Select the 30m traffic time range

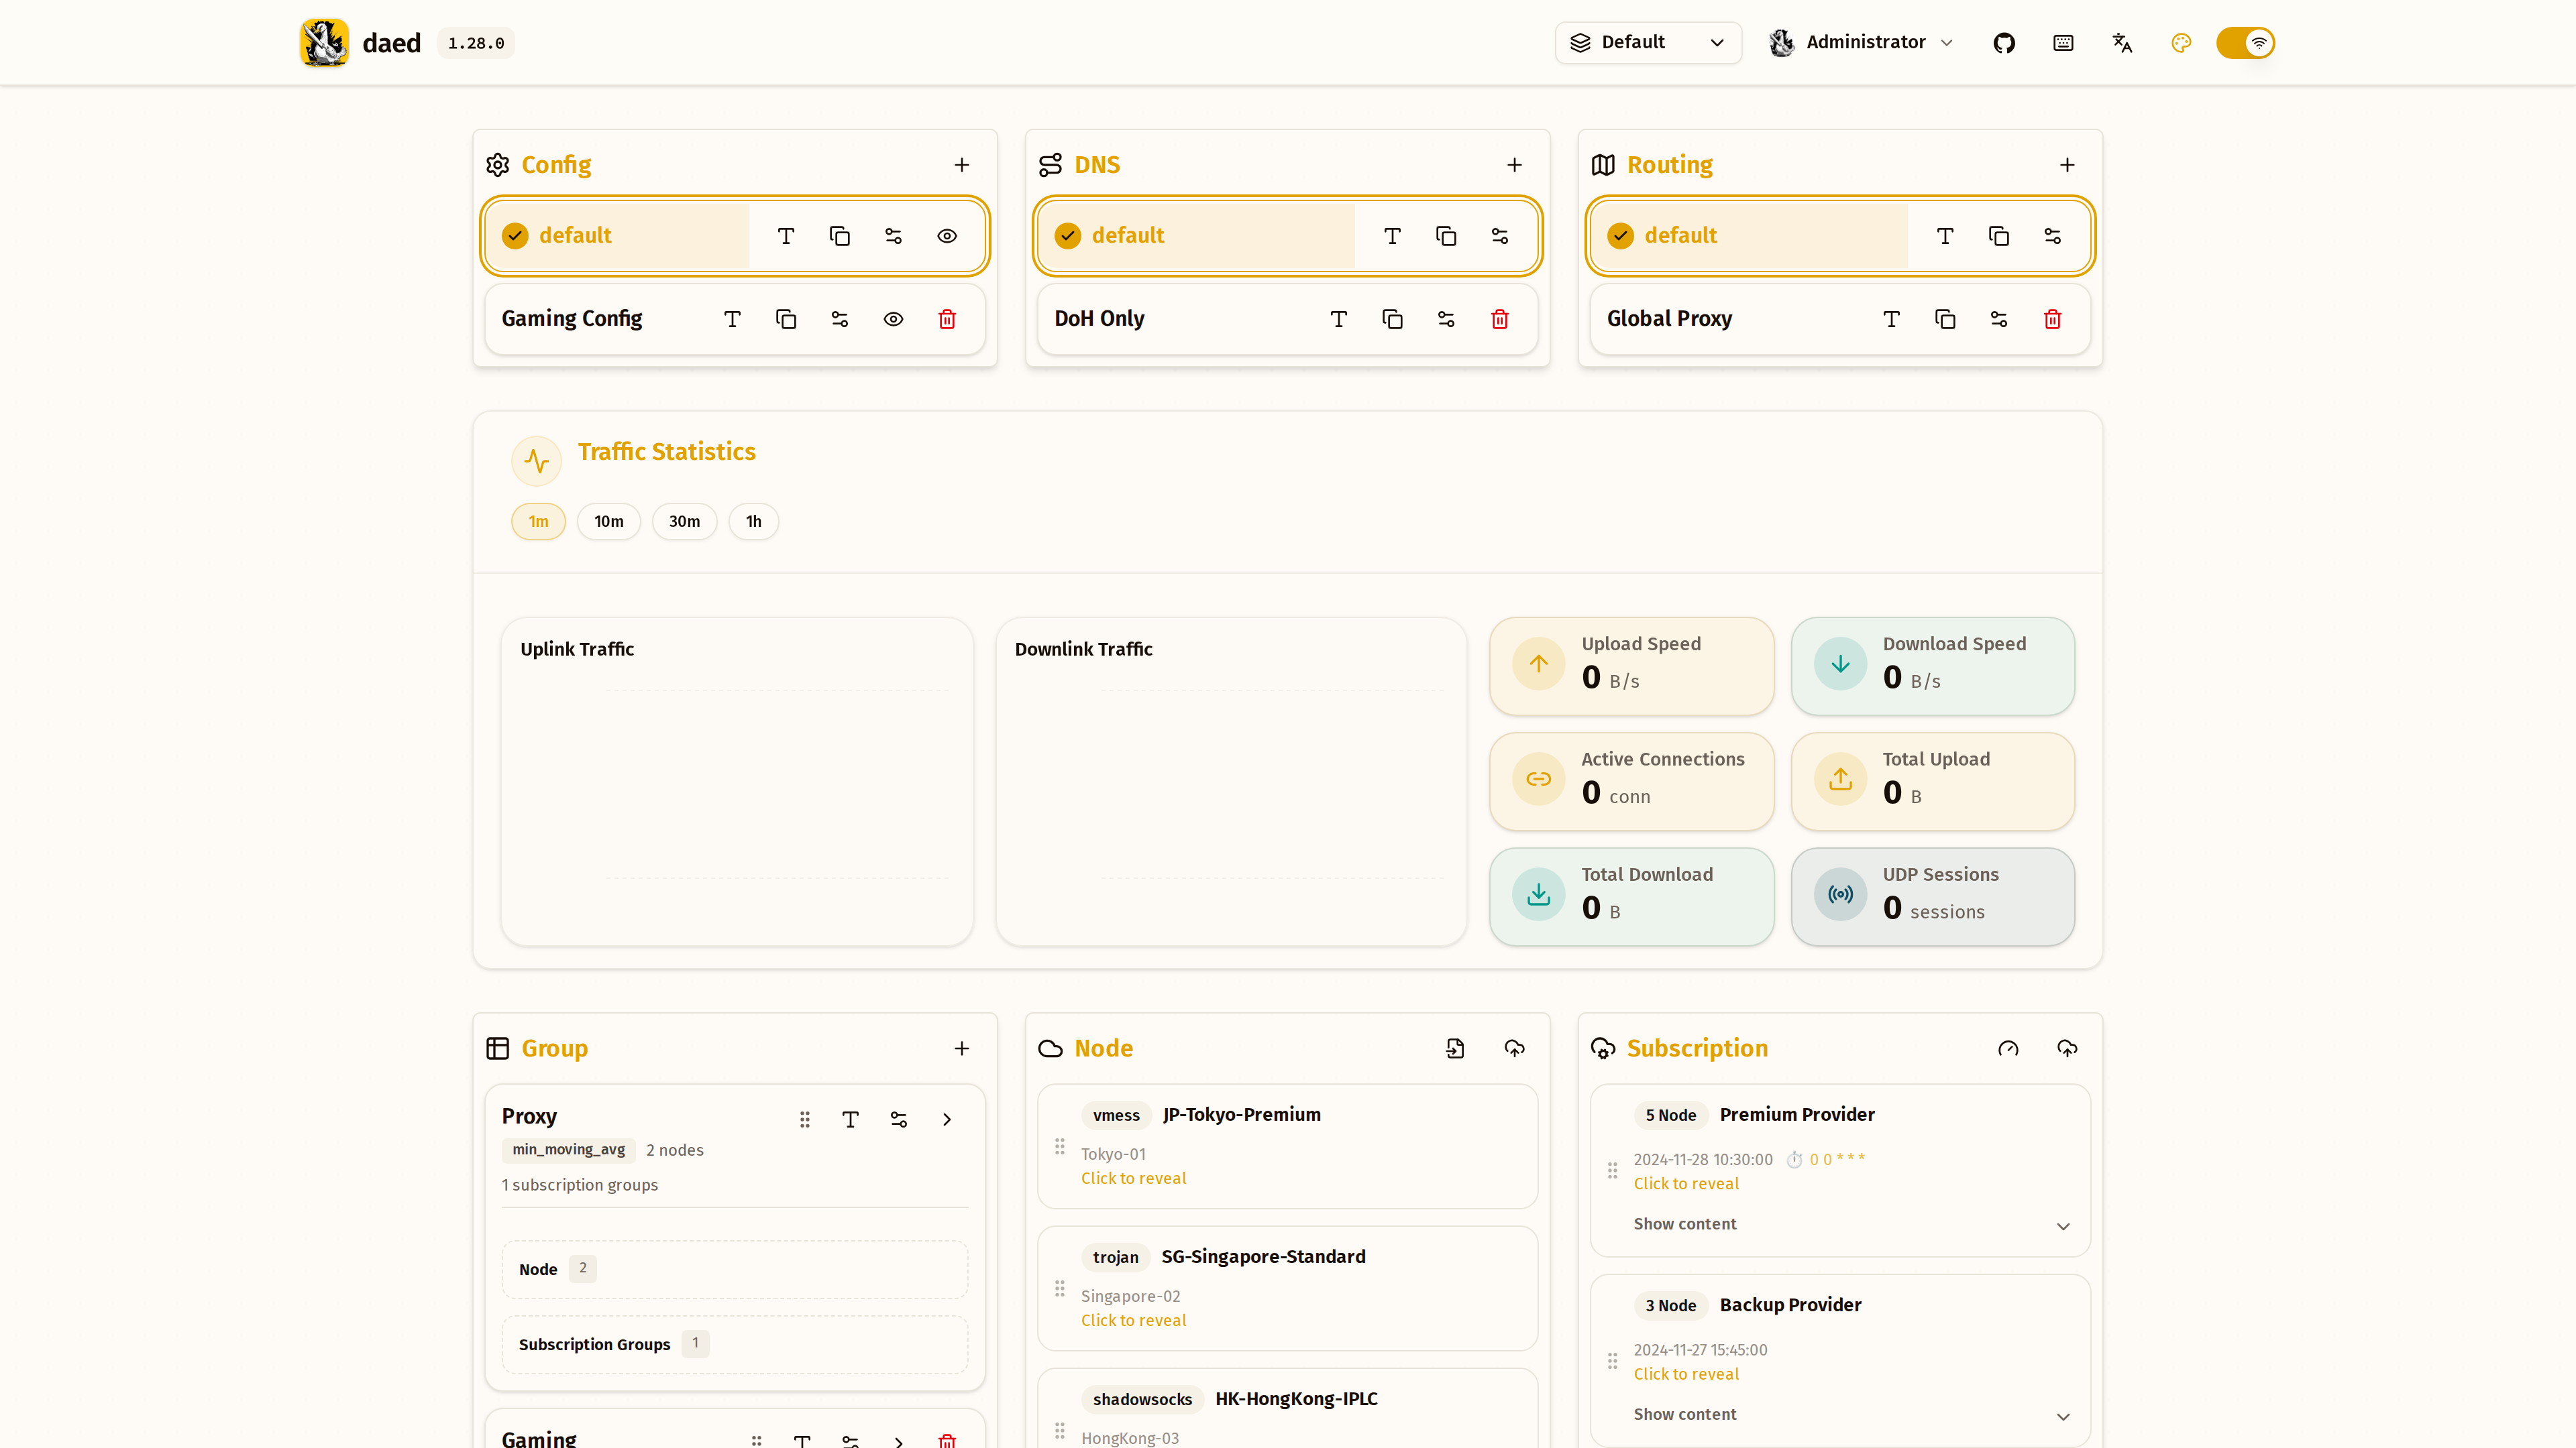(x=684, y=522)
